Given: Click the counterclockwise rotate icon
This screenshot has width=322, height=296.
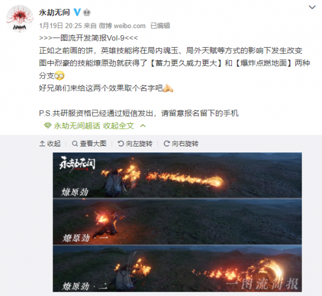Looking at the screenshot, I should click(x=120, y=144).
